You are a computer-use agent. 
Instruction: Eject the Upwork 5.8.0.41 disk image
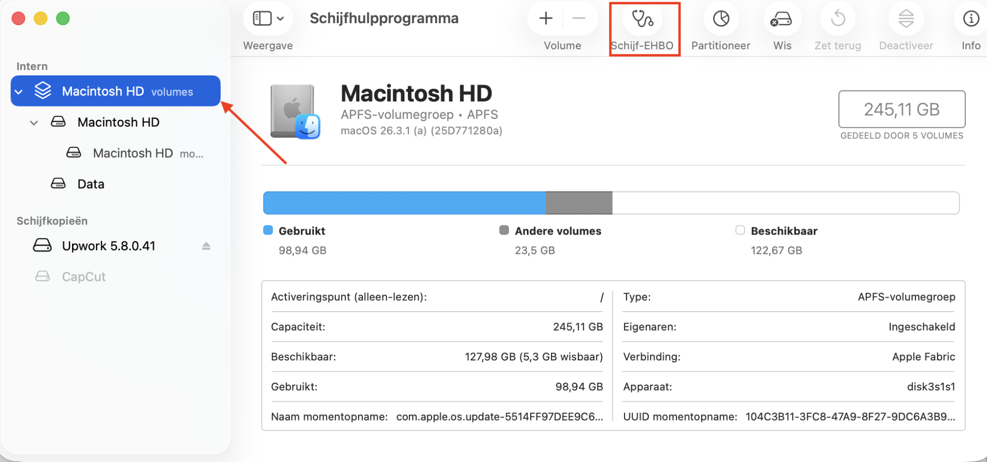(x=206, y=246)
